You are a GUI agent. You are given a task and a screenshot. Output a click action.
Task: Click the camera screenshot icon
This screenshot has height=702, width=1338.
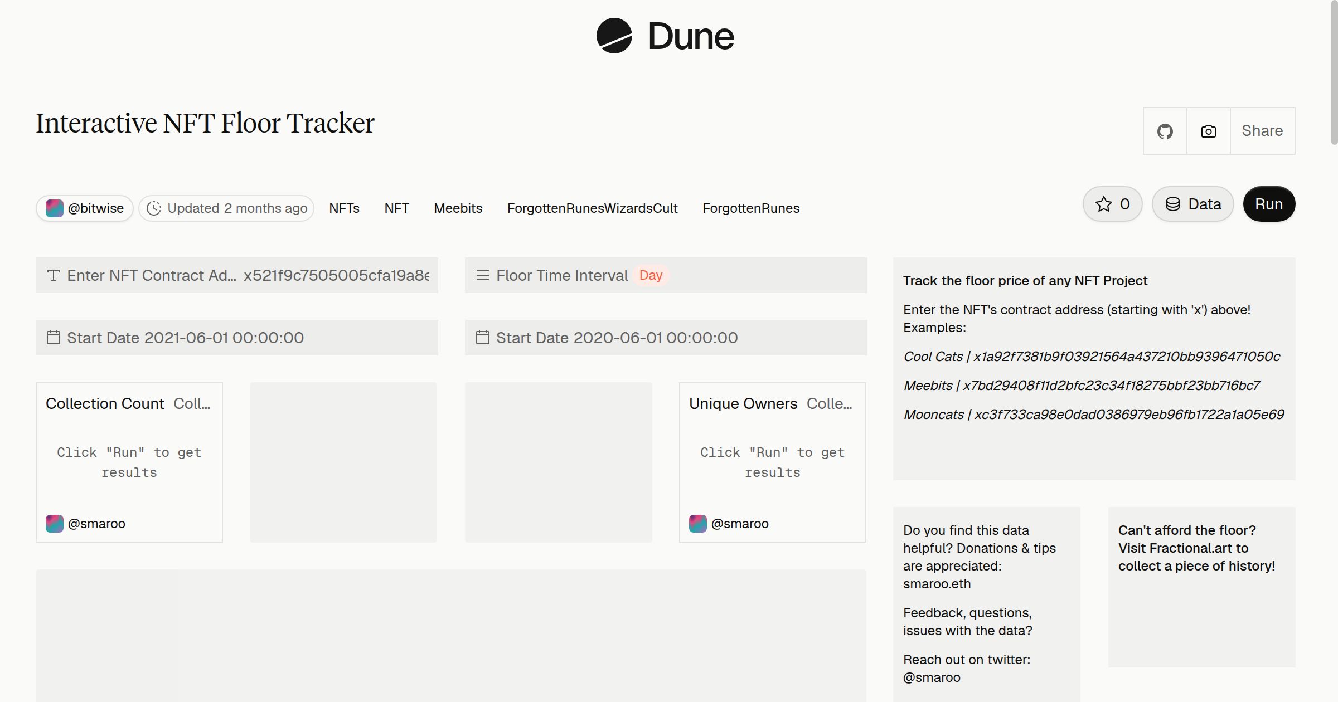1208,131
